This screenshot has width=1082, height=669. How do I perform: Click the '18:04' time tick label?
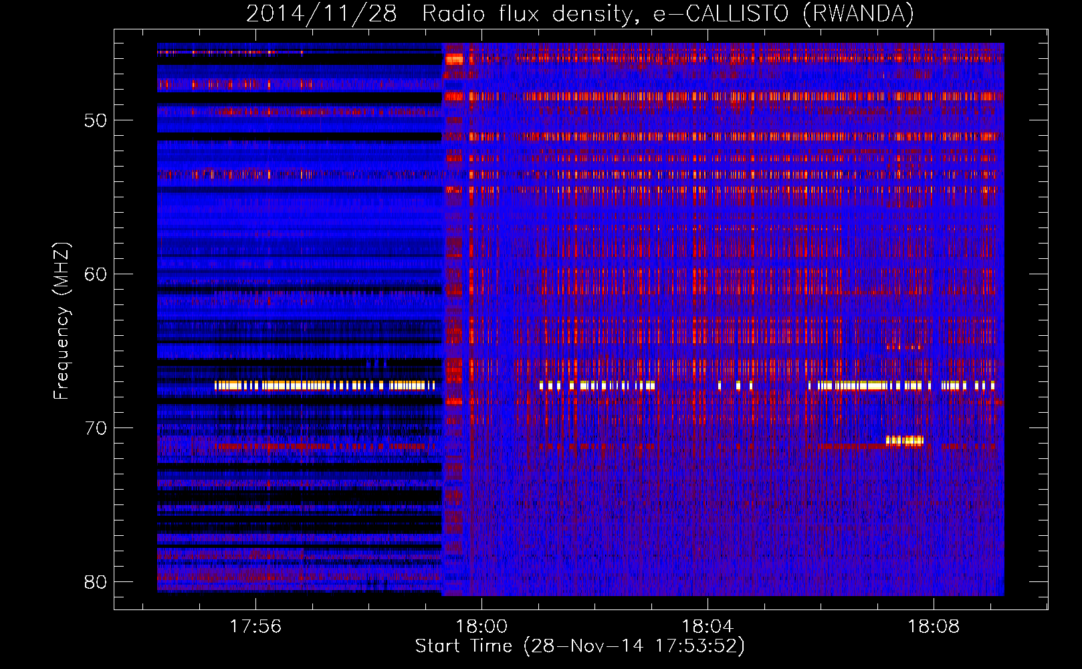[708, 627]
